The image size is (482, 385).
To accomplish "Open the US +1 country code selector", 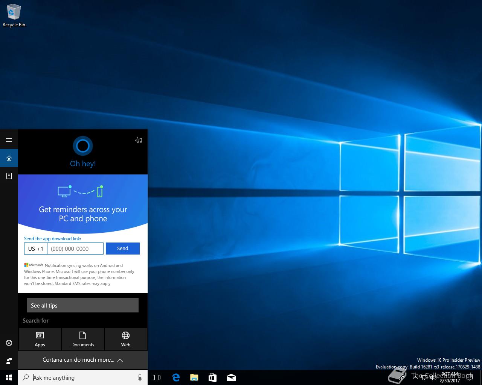I will [x=36, y=249].
